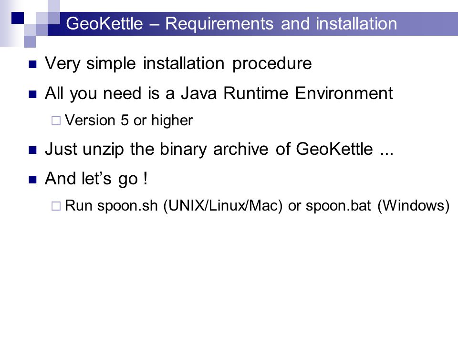Select bullet square before 'Just unzip the binary'
This screenshot has height=343, width=458.
(x=33, y=150)
